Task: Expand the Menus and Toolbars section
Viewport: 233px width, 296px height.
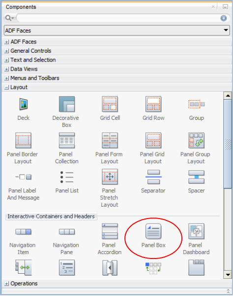Action: click(6, 78)
